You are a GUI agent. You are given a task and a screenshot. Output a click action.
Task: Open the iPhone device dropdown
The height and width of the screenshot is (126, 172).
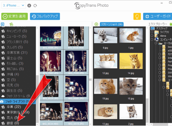13,5
